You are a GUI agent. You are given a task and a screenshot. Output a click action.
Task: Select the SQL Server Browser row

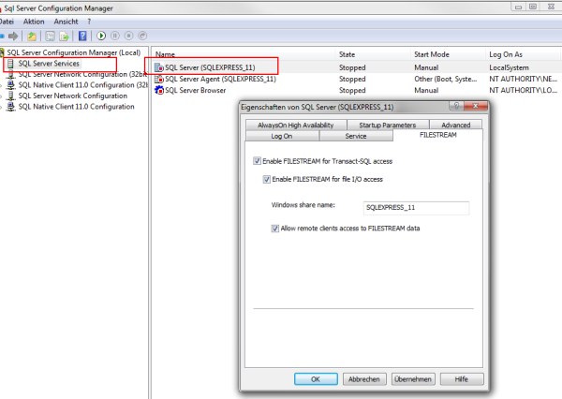[357, 90]
